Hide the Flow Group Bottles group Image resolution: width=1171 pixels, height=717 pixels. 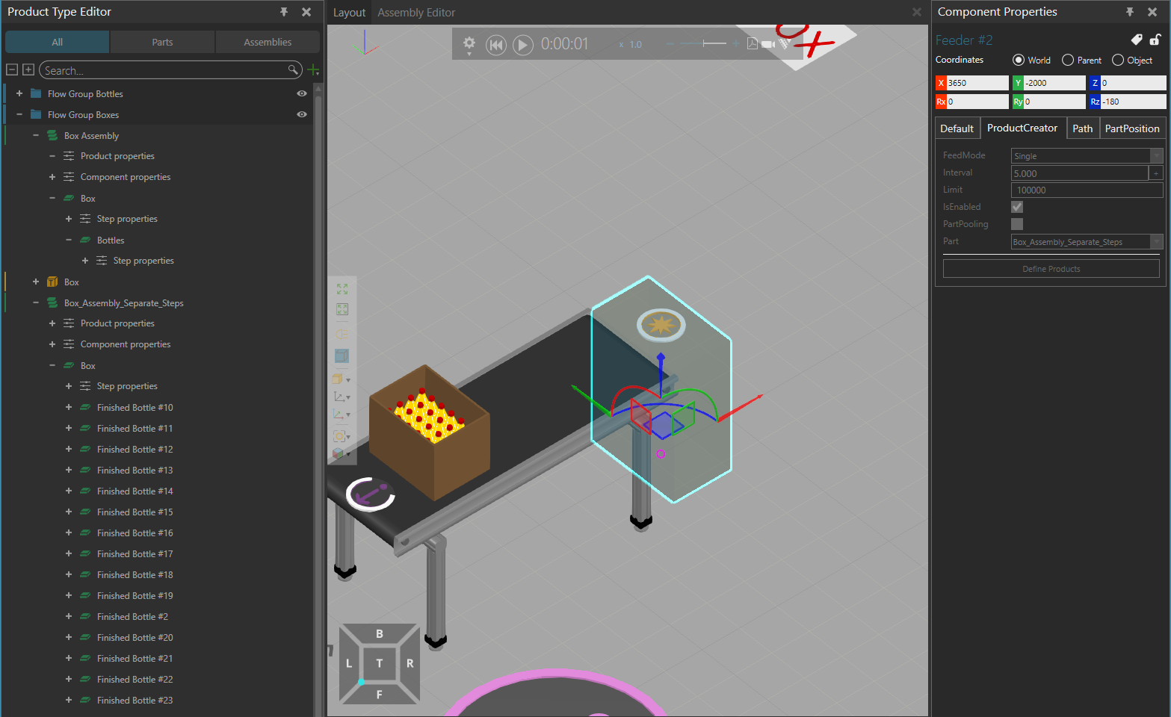coord(302,93)
